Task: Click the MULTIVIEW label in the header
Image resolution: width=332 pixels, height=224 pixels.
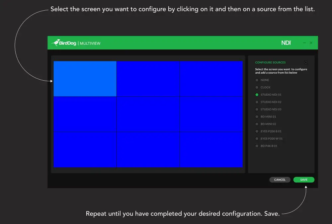Action: point(90,43)
